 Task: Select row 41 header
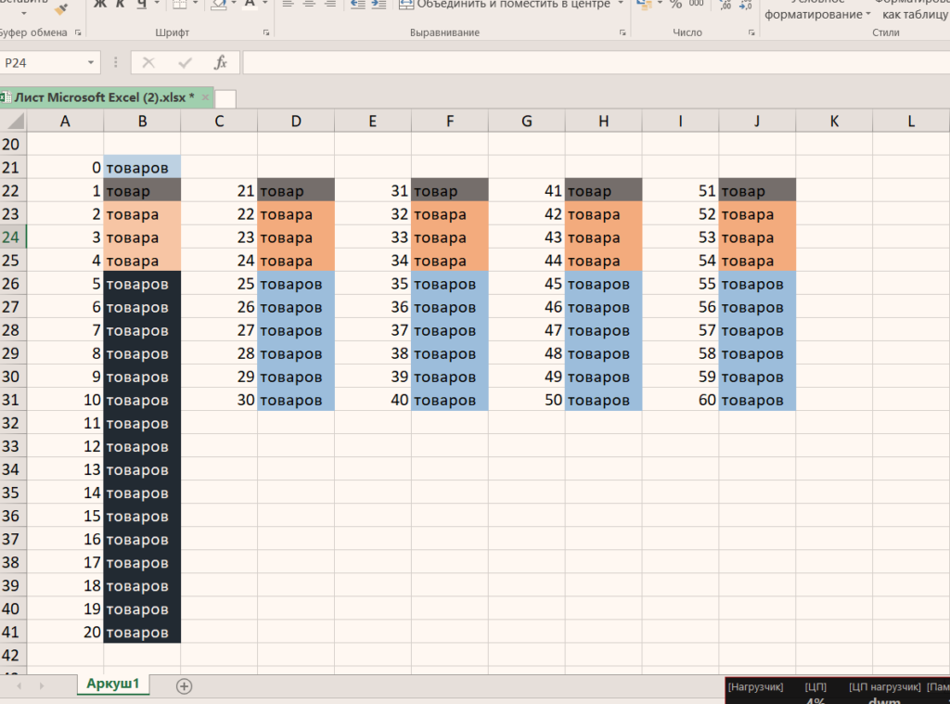[x=12, y=632]
